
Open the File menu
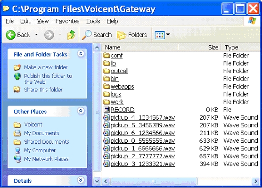click(x=9, y=21)
